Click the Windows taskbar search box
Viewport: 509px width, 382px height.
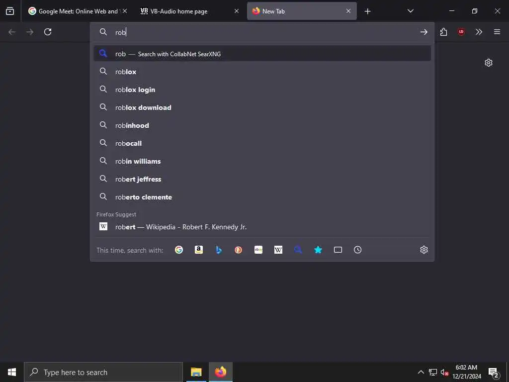103,372
